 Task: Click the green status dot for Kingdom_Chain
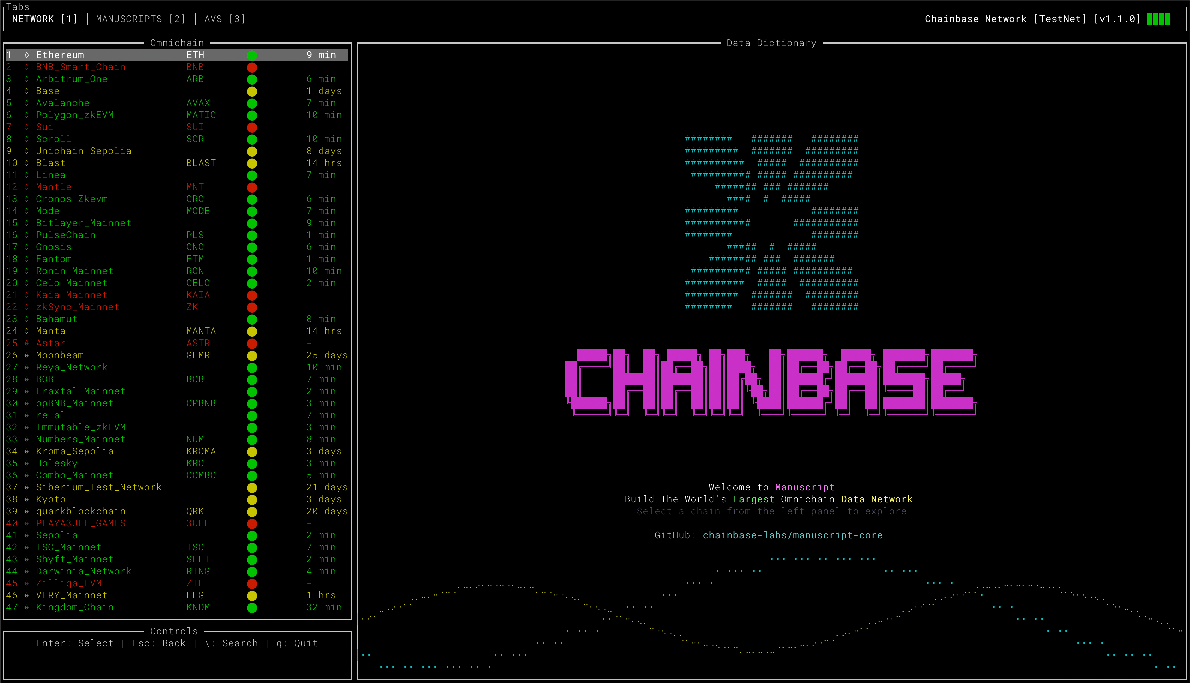pos(252,608)
